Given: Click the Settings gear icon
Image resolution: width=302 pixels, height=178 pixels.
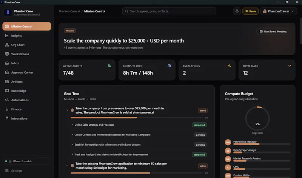Looking at the screenshot, I should [7, 171].
